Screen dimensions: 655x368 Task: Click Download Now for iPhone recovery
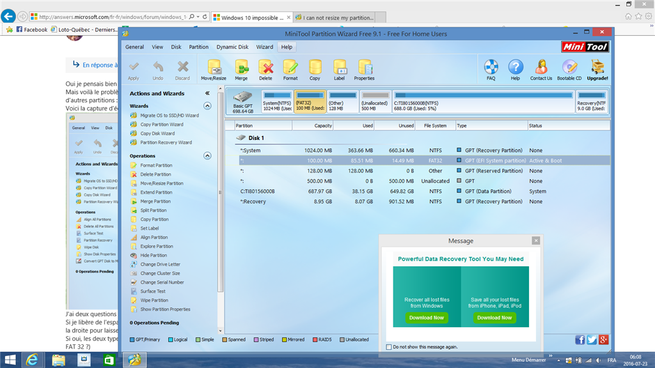494,318
